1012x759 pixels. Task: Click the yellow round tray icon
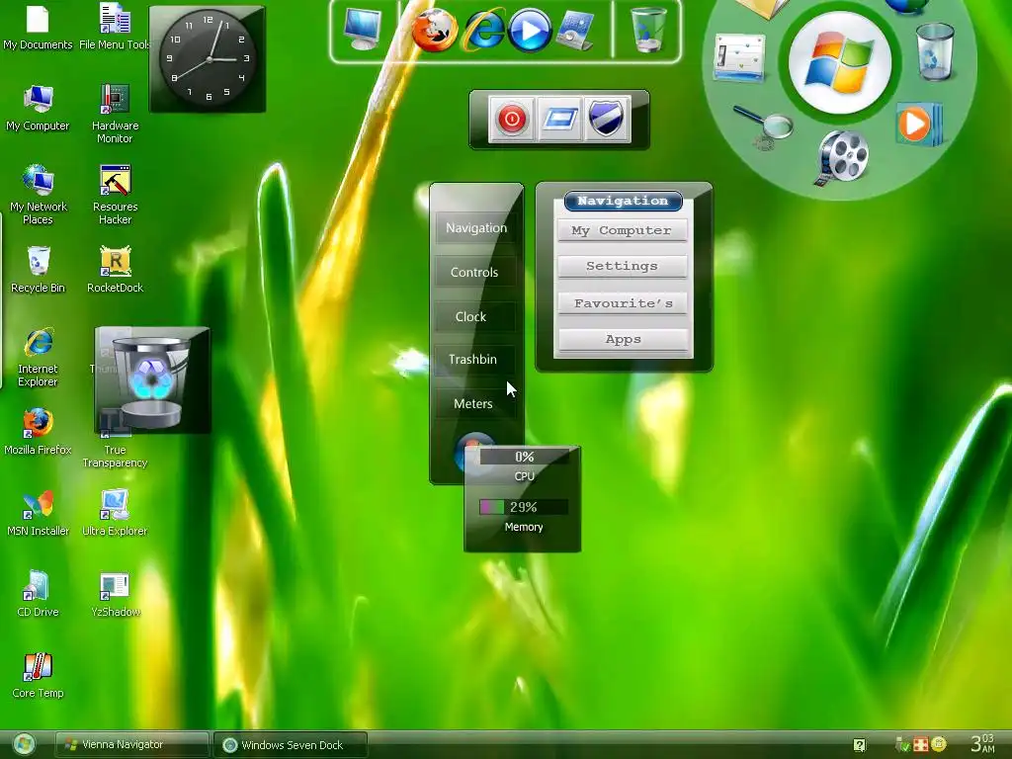pyautogui.click(x=939, y=744)
